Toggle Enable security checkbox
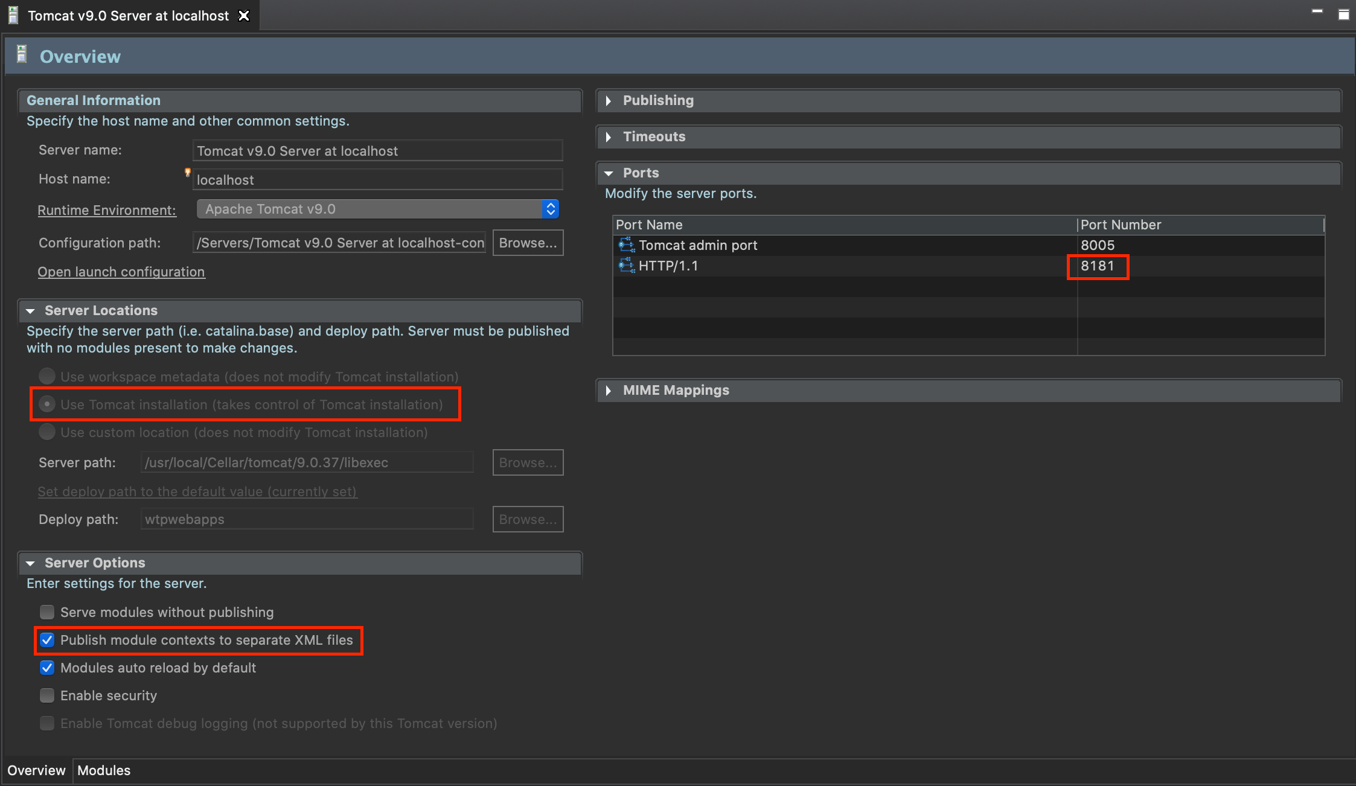Screen dimensions: 1356x786 pos(47,695)
